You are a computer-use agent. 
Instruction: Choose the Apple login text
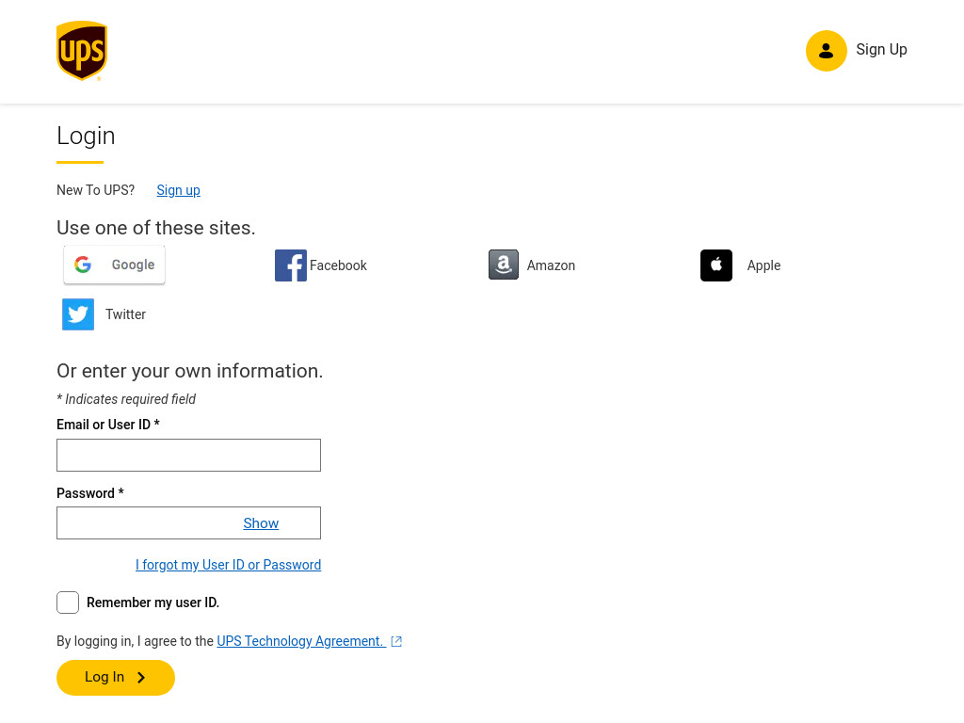point(763,265)
